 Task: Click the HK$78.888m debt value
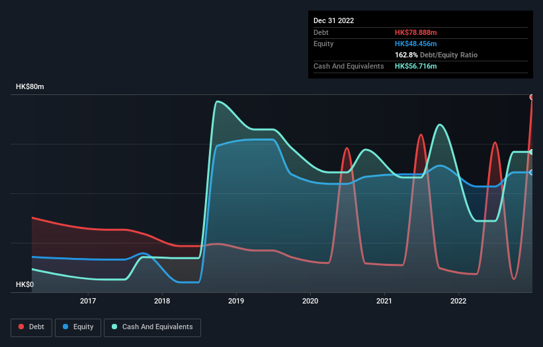415,32
